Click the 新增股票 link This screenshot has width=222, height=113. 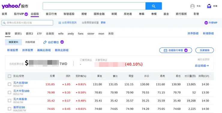coord(13,50)
